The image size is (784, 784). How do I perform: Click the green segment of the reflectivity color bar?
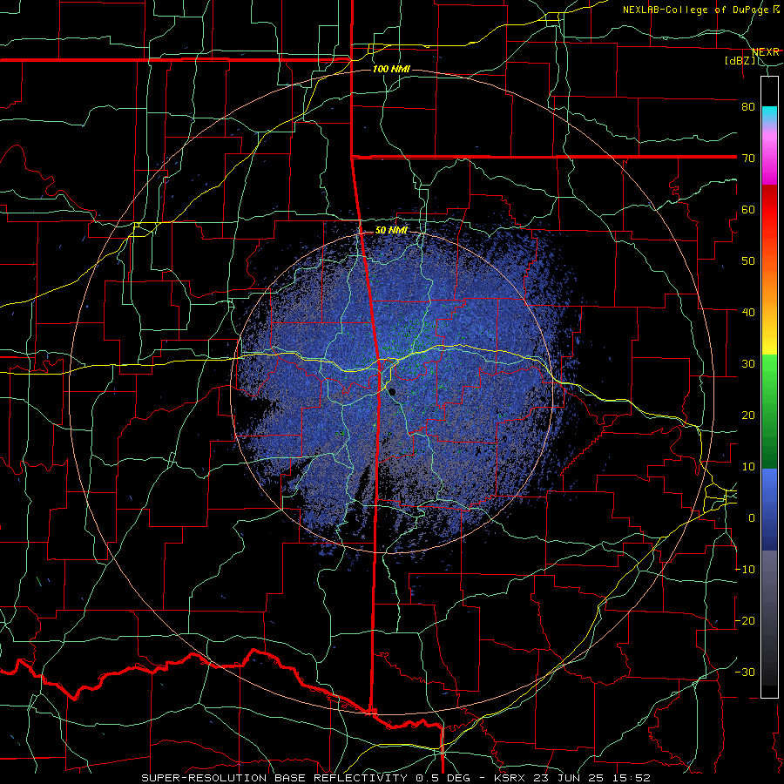(x=769, y=413)
